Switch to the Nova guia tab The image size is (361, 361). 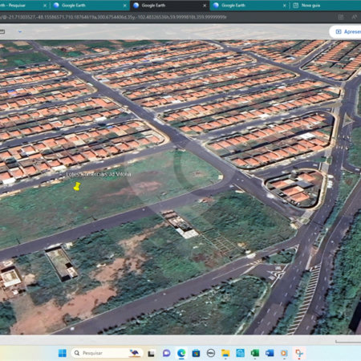click(x=310, y=6)
